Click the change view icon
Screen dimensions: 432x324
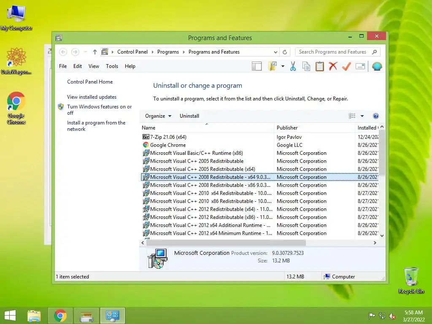tap(352, 116)
